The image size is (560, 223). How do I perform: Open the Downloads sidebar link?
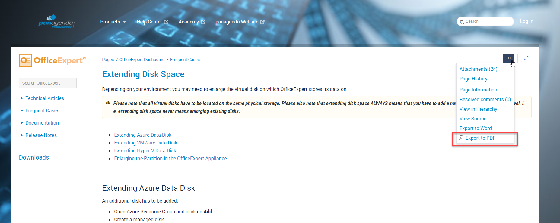tap(34, 157)
